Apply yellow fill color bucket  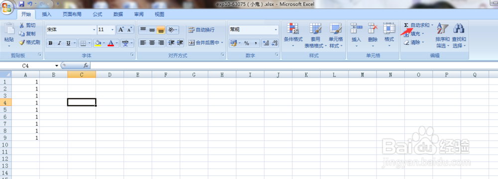[98, 43]
